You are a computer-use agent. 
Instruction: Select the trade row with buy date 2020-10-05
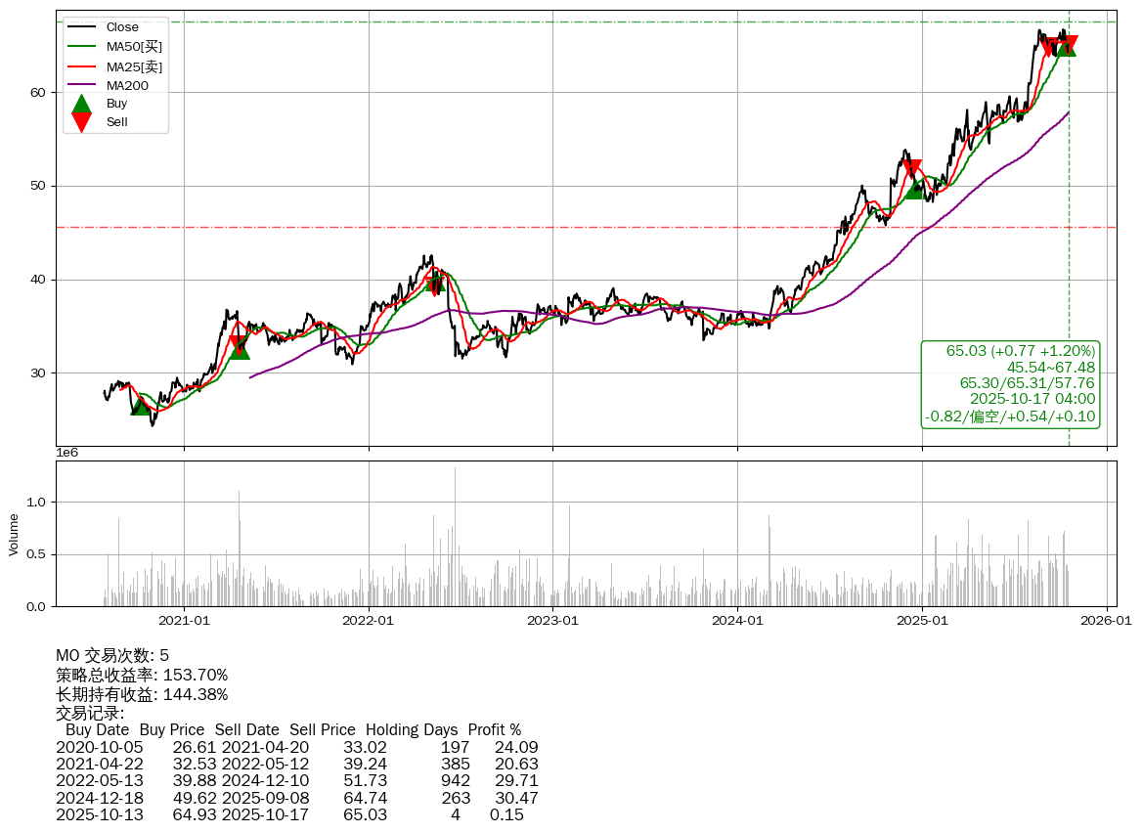[x=296, y=747]
